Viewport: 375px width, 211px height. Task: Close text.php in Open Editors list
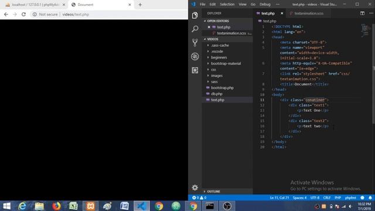click(209, 27)
